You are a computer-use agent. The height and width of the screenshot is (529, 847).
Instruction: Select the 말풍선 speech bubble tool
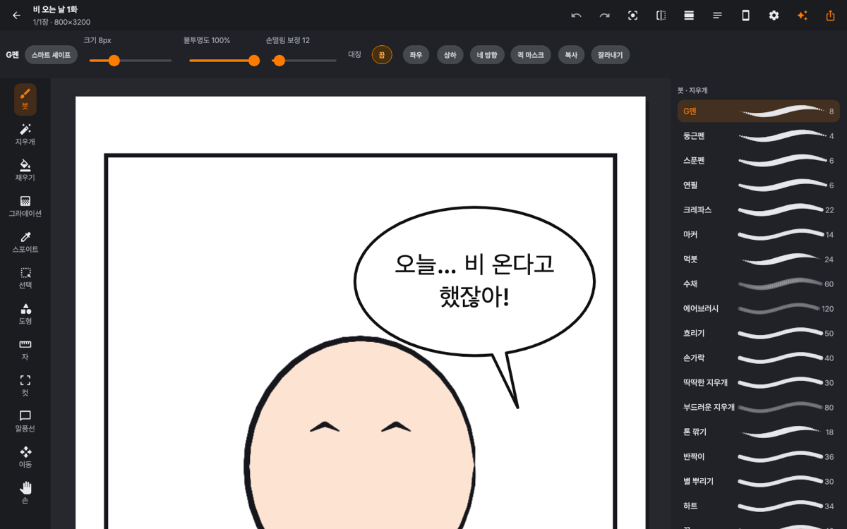[25, 422]
